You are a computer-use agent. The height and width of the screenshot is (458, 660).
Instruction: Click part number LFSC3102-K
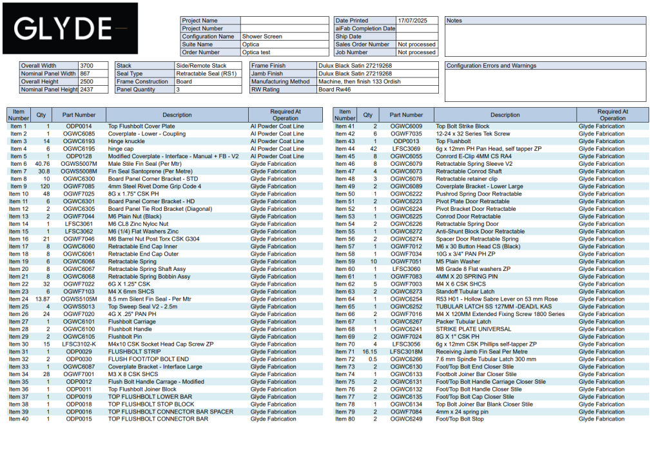point(79,344)
